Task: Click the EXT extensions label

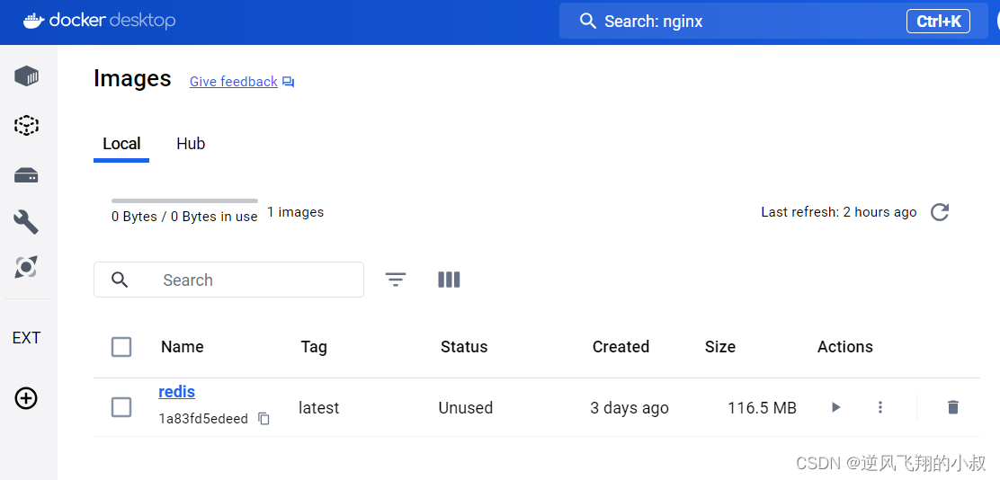Action: click(x=26, y=338)
